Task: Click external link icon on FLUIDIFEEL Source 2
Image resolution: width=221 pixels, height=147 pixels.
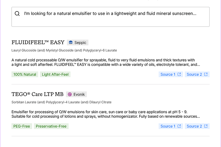Action: pyautogui.click(x=206, y=74)
